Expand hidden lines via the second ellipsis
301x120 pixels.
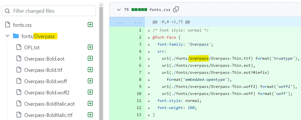coord(138,22)
